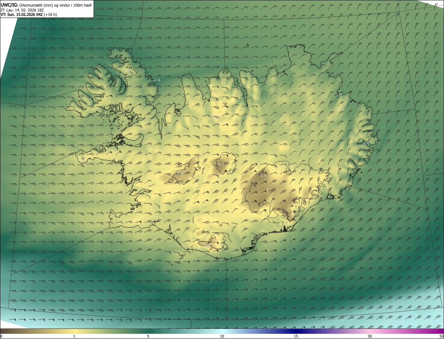Click the '50' label on the color scale

[442, 337]
